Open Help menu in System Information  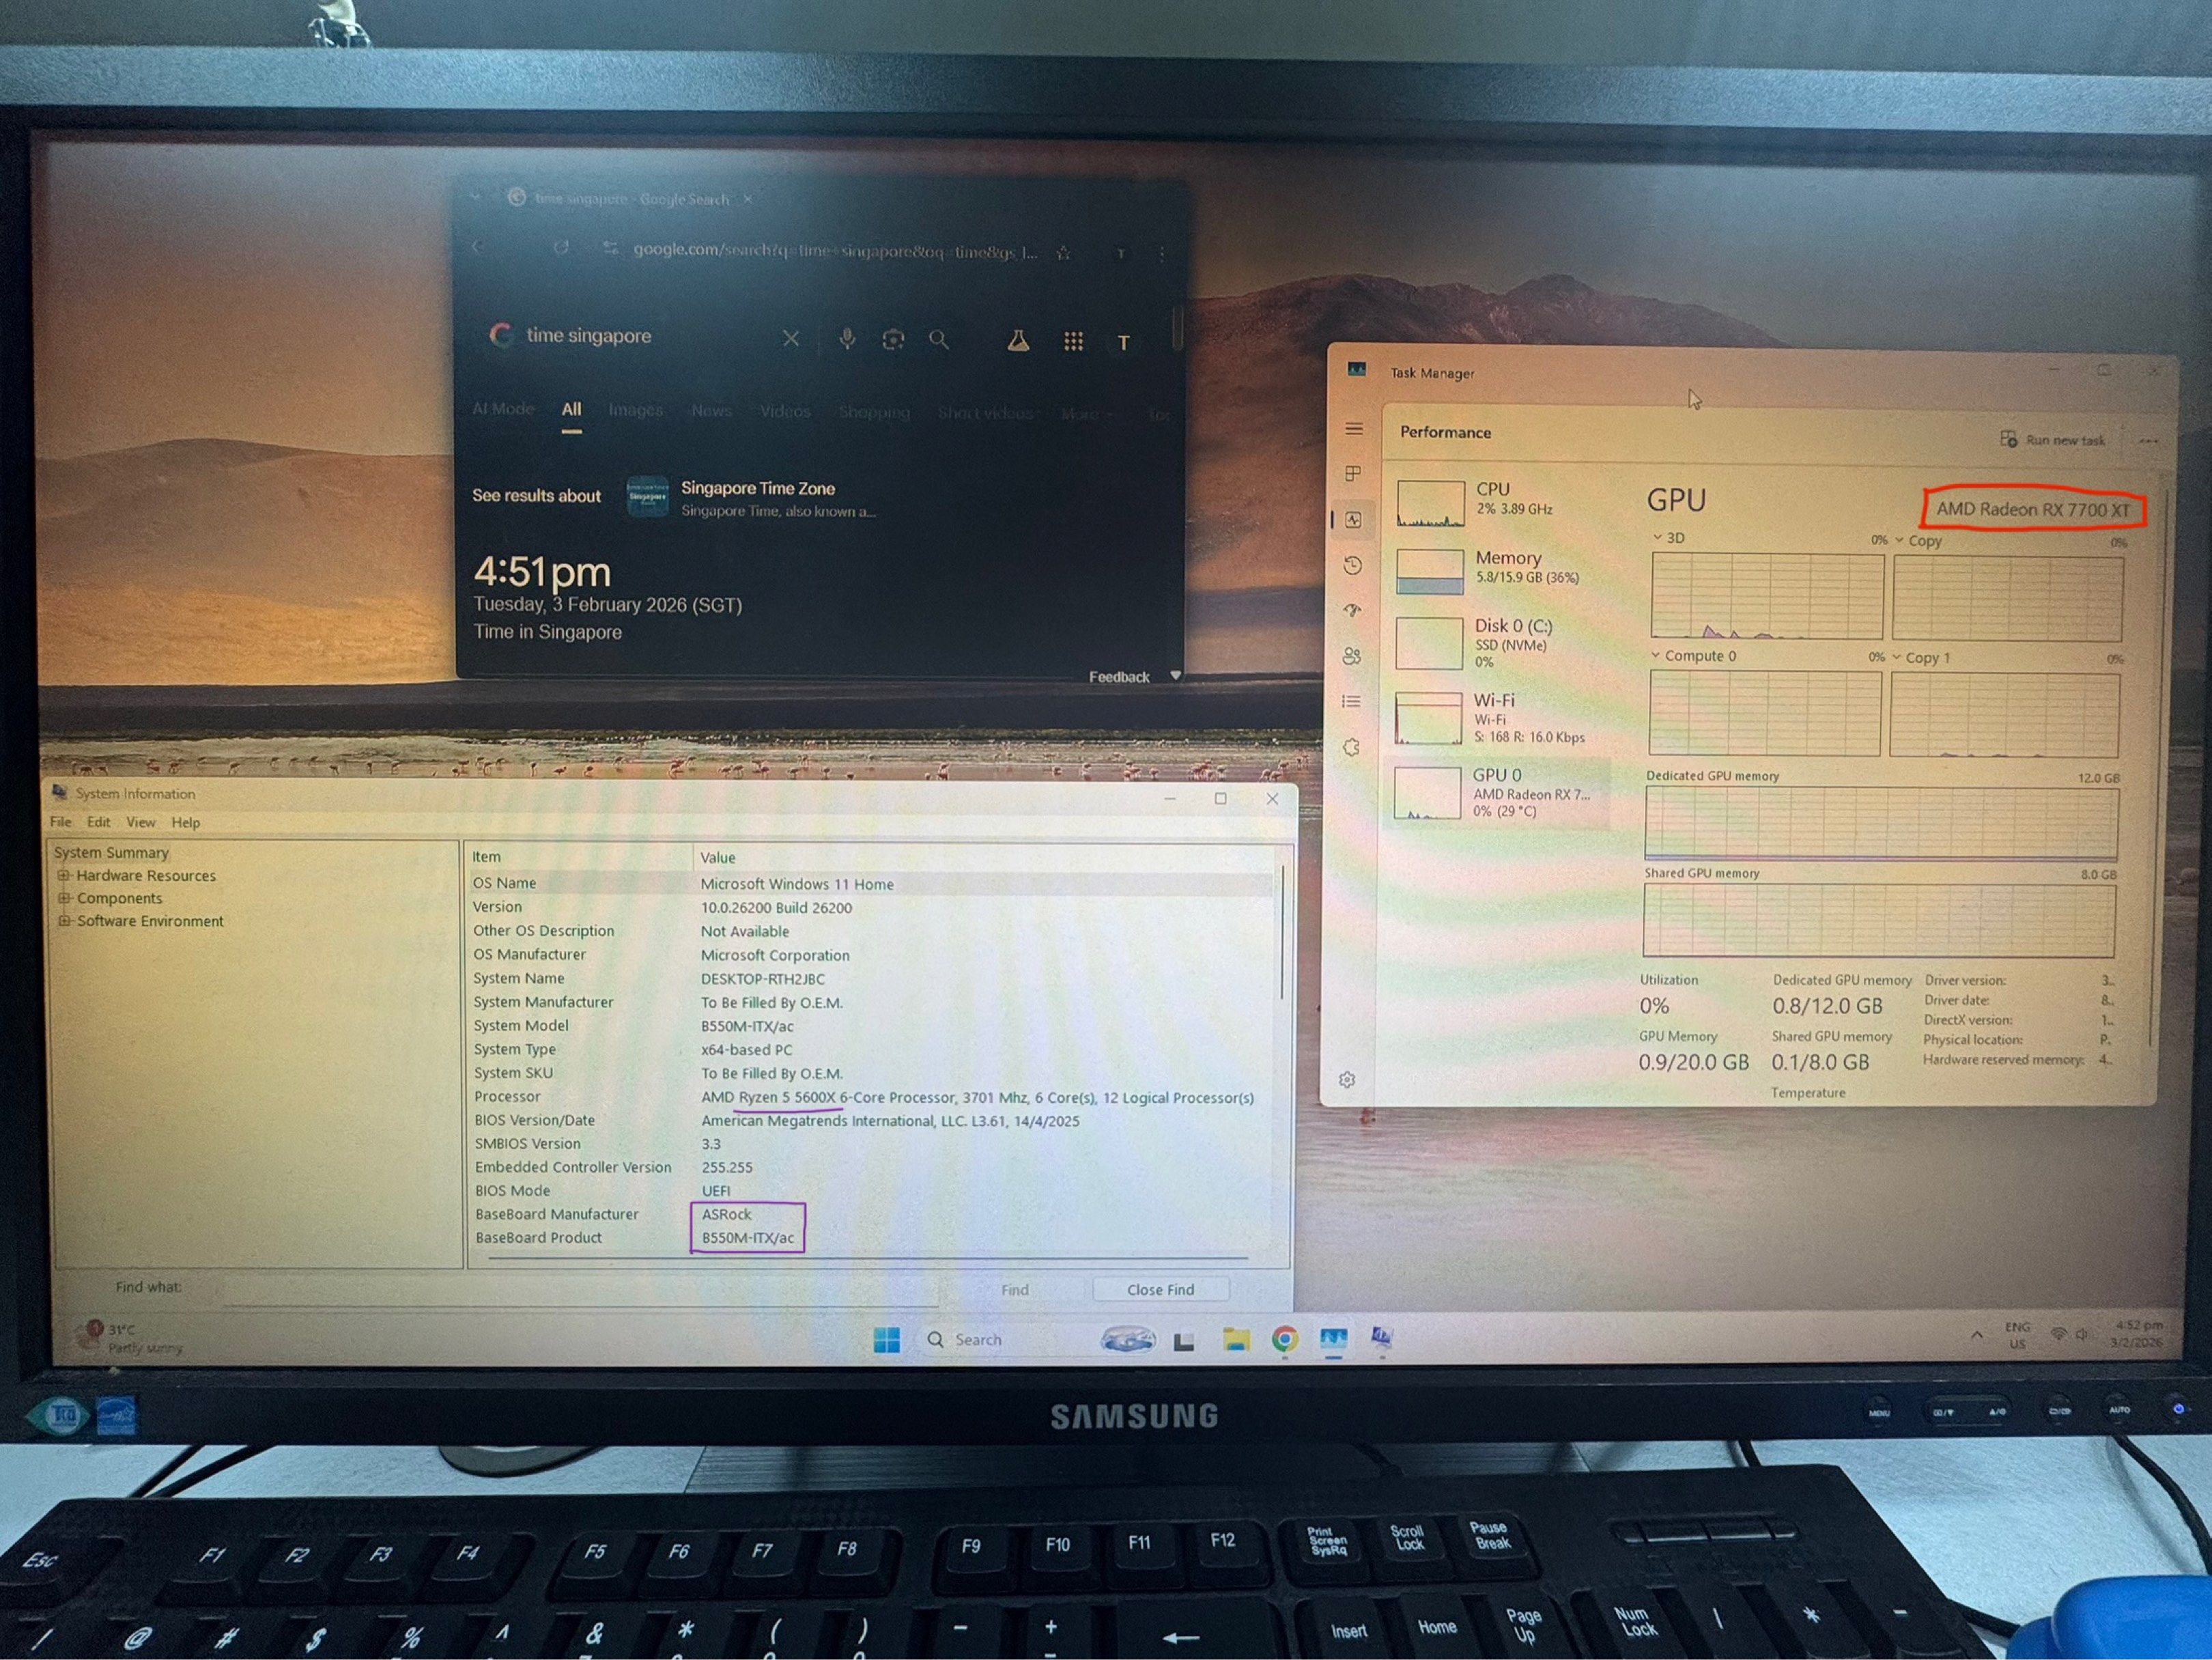[x=186, y=823]
